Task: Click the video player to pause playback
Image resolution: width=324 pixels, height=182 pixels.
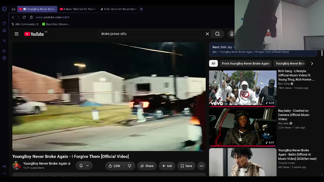Action: 109,97
